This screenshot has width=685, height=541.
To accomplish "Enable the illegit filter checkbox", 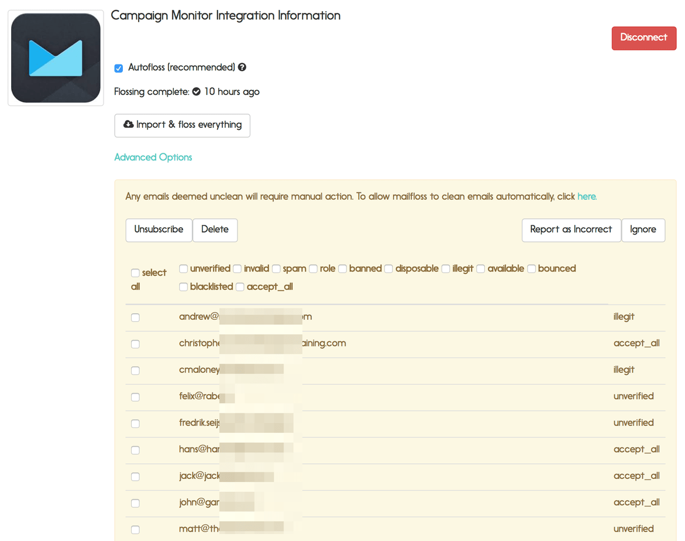I will (x=446, y=269).
